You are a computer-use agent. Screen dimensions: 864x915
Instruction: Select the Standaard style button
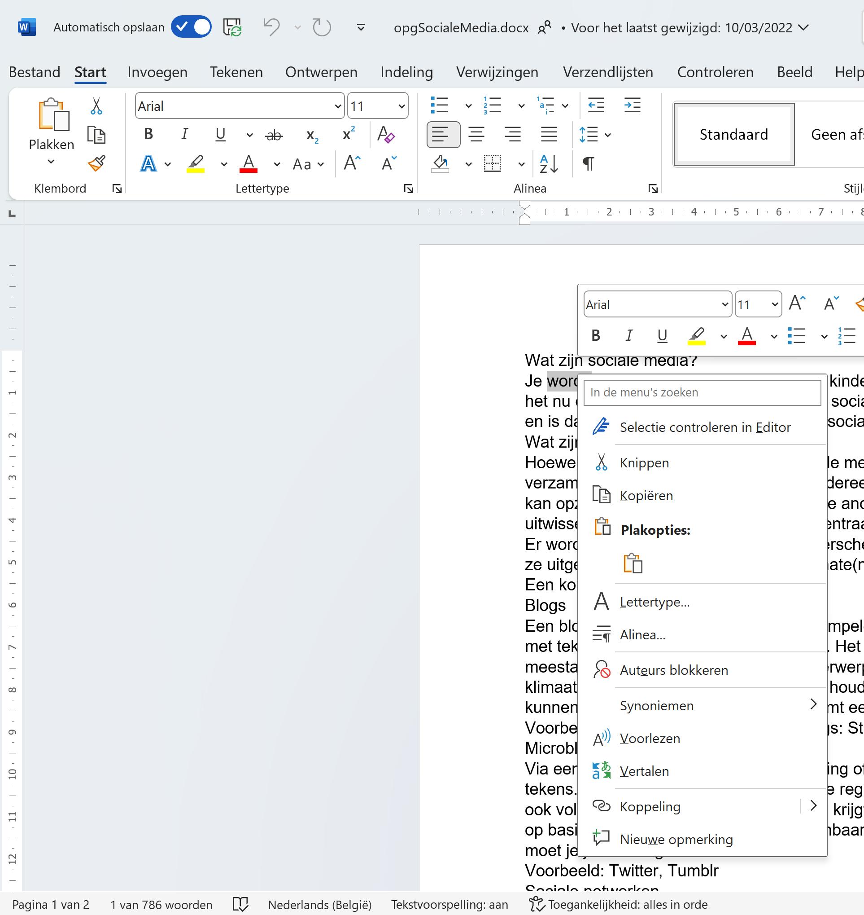[733, 135]
